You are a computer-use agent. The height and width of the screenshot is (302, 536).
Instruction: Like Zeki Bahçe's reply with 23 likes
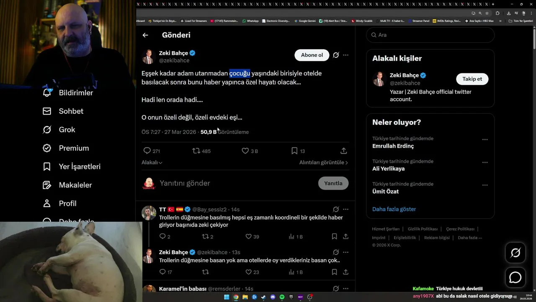point(248,272)
